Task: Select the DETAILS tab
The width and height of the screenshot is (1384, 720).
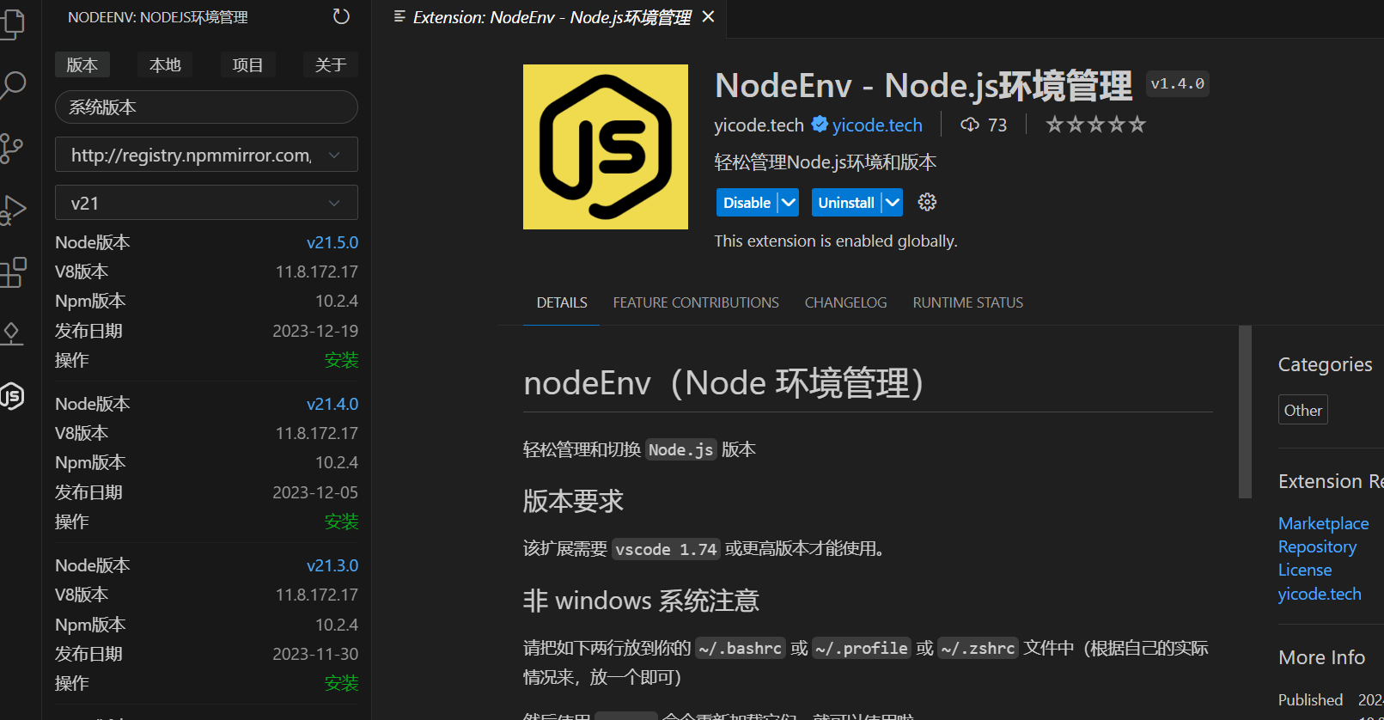Action: (562, 302)
